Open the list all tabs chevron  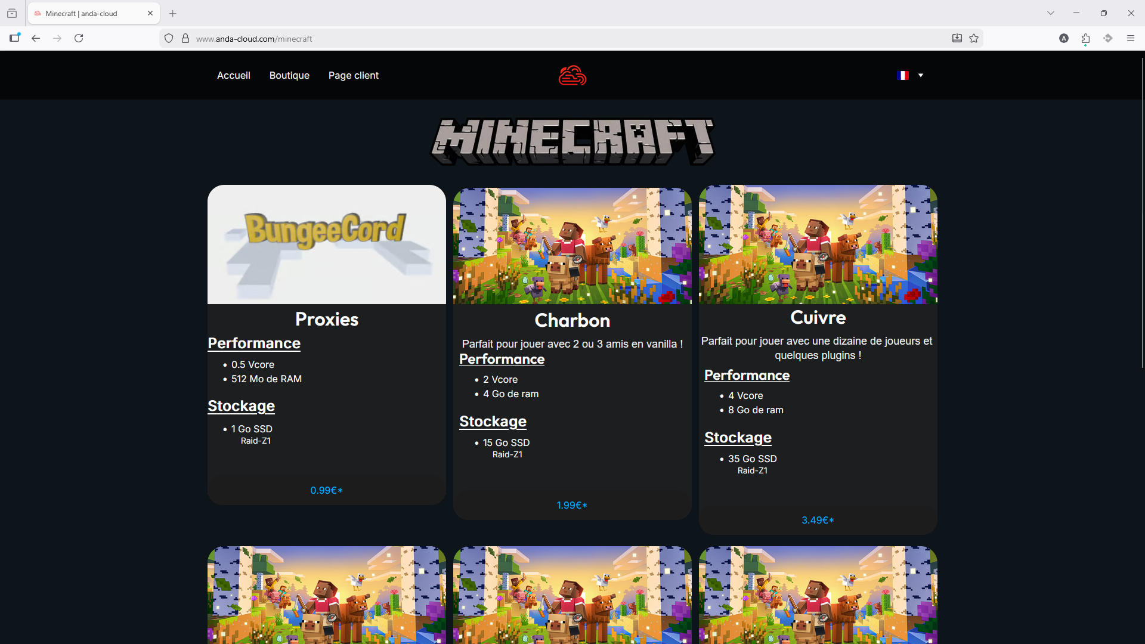[x=1051, y=13]
